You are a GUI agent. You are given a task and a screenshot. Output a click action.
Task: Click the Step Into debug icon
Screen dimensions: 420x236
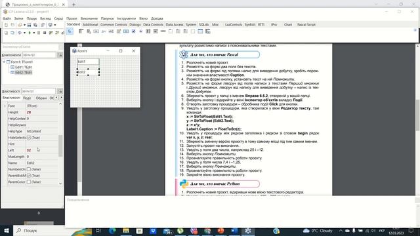[x=51, y=33]
